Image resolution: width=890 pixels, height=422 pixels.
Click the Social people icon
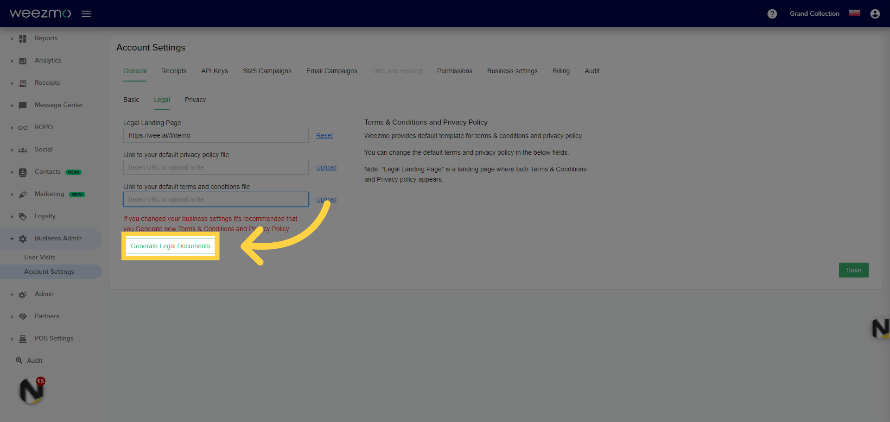(23, 150)
